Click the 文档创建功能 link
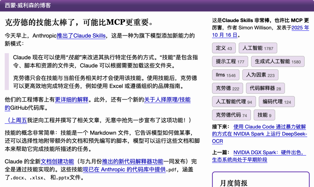Viewport: 314px width, 187px height. 57,161
